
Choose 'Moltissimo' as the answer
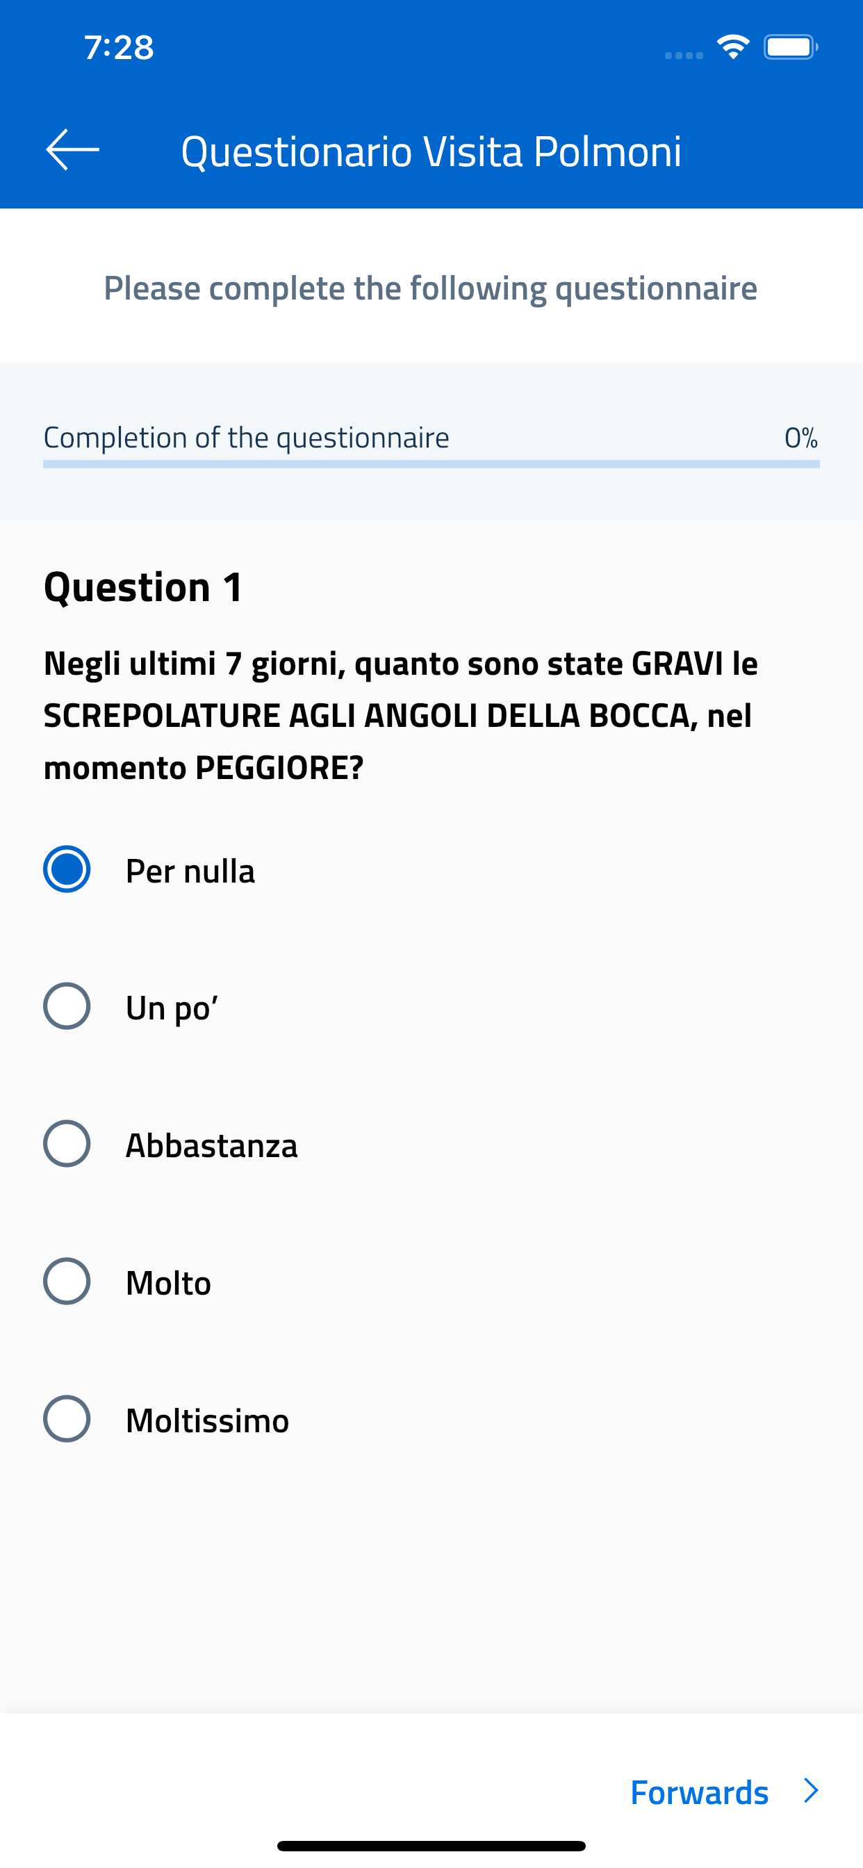click(67, 1418)
